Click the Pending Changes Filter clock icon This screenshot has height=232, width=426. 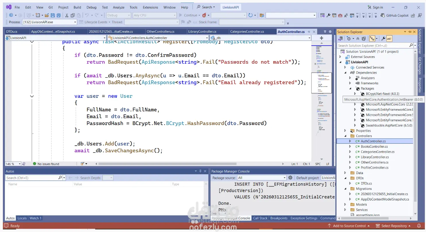coord(349,38)
